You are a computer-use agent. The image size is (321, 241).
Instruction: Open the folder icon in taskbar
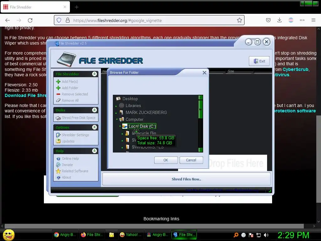coord(111,235)
